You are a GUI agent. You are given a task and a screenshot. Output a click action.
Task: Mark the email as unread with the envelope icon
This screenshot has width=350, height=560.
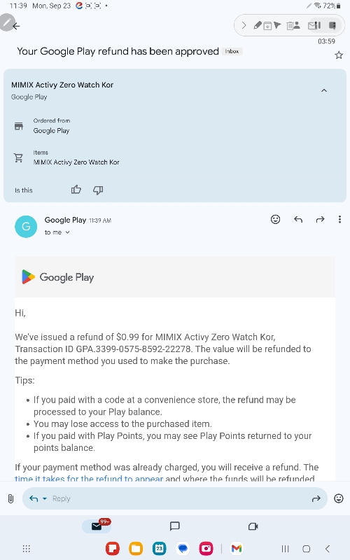pyautogui.click(x=312, y=26)
